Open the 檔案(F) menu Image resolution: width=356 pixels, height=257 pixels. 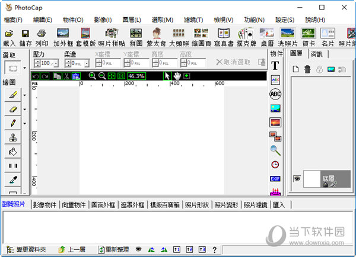tap(13, 20)
